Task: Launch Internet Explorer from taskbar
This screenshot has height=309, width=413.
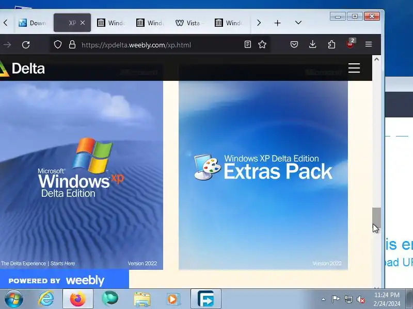Action: coord(46,299)
